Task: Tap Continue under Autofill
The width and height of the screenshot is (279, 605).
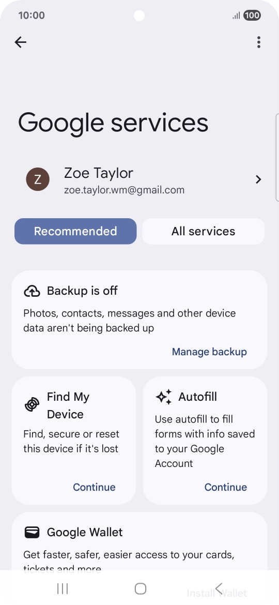Action: click(225, 487)
